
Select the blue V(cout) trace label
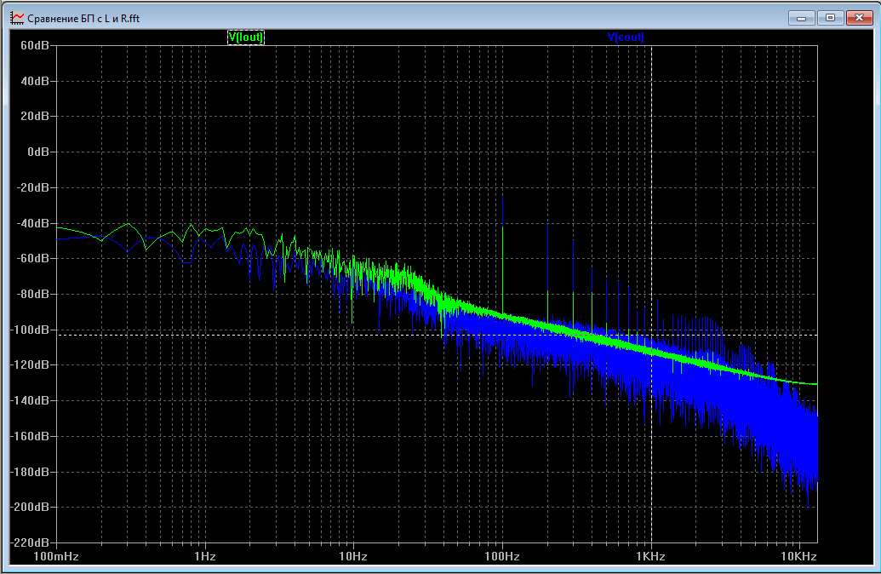pos(626,37)
